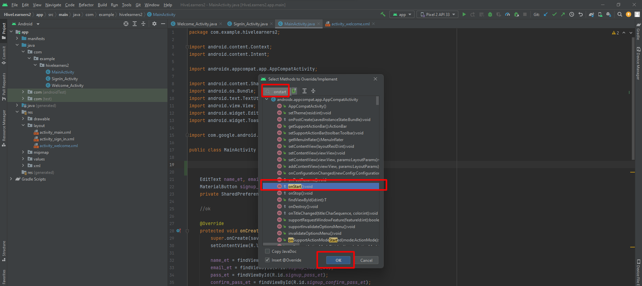Run the app with green play icon

click(x=464, y=15)
